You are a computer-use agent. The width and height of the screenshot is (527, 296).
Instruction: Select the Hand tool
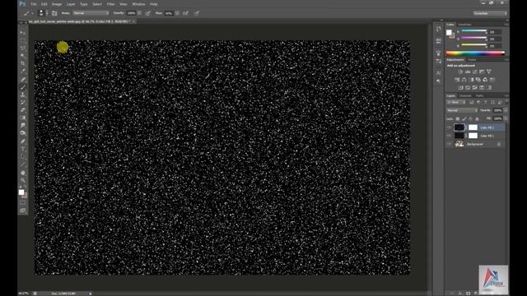(x=23, y=173)
